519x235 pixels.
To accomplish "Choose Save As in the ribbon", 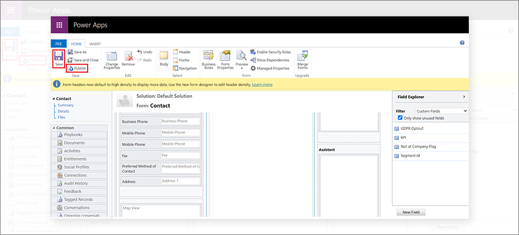I will [77, 52].
